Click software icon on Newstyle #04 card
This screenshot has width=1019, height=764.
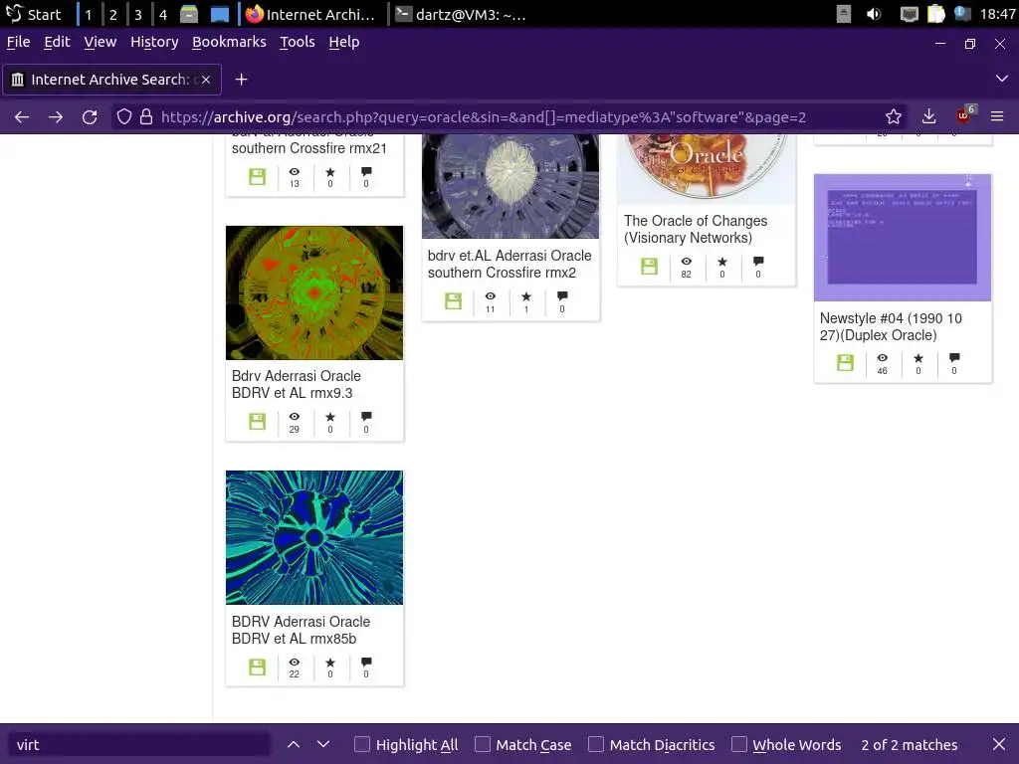[x=846, y=362]
